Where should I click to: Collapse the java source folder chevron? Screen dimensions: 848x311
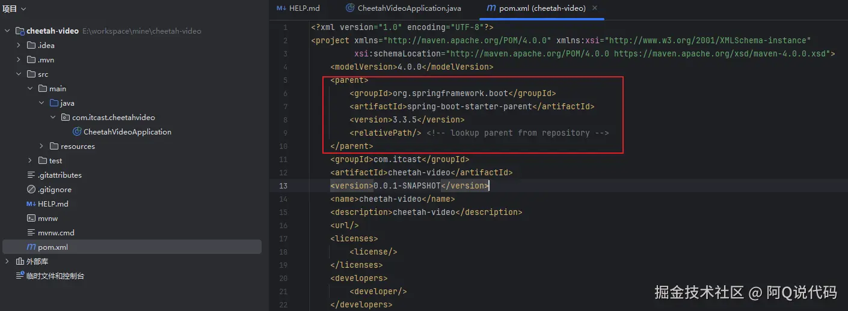tap(41, 103)
